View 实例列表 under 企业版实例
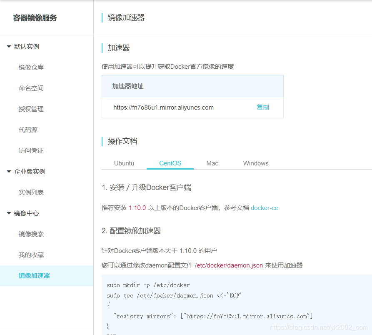This screenshot has width=372, height=335. 31,192
